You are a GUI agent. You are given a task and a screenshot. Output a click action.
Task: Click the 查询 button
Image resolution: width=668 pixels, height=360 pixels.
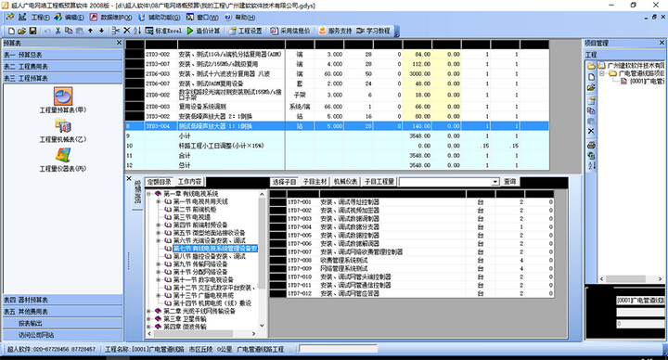click(510, 182)
